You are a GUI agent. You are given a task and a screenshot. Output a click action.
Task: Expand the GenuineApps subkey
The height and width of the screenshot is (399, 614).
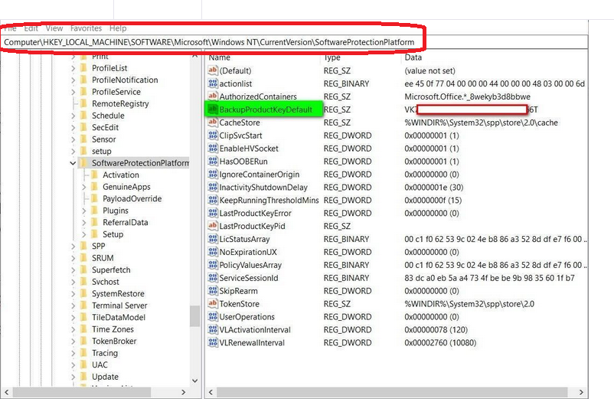tap(83, 187)
